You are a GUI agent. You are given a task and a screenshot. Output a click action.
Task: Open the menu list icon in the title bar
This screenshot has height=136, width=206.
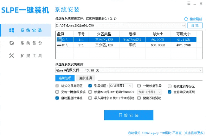tap(188, 3)
